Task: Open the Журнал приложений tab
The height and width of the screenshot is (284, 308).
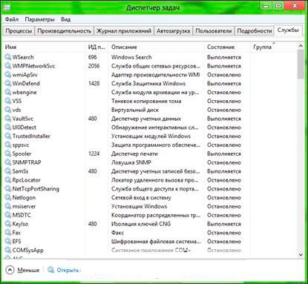Action: [x=124, y=31]
